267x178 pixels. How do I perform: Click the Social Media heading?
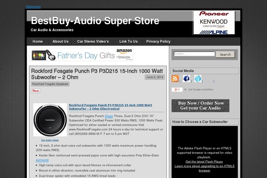[183, 71]
